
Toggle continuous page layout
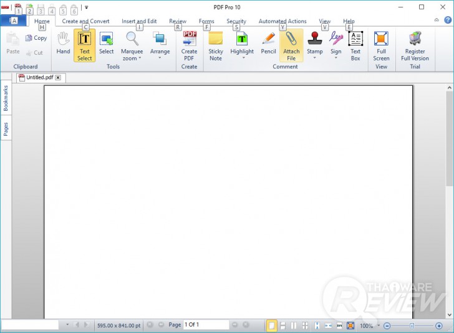(x=283, y=326)
